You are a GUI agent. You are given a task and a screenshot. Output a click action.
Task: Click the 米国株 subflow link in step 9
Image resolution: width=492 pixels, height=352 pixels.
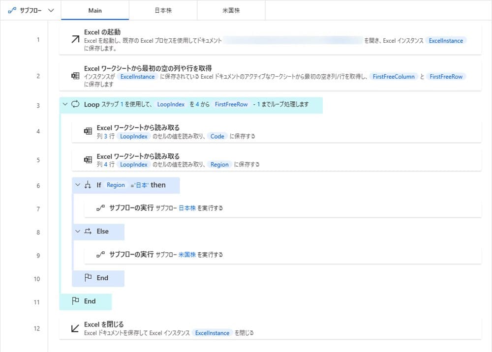tap(187, 255)
